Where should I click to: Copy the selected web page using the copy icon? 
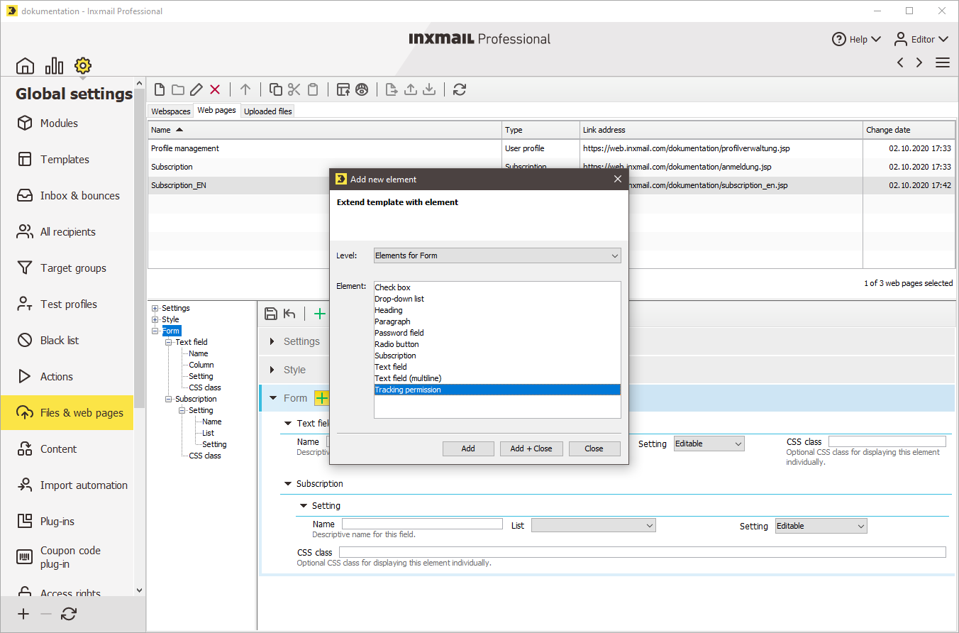(x=276, y=89)
